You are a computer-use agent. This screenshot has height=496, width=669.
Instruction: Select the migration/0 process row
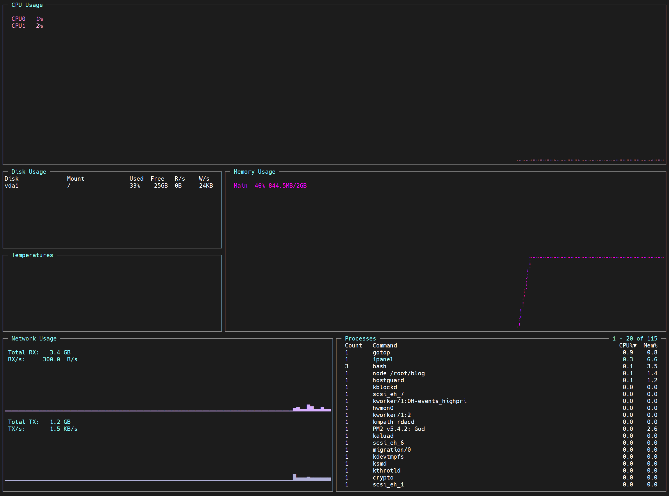click(501, 450)
